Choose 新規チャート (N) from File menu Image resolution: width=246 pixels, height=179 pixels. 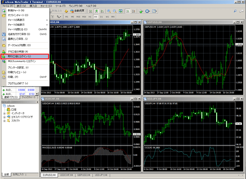pos(25,10)
